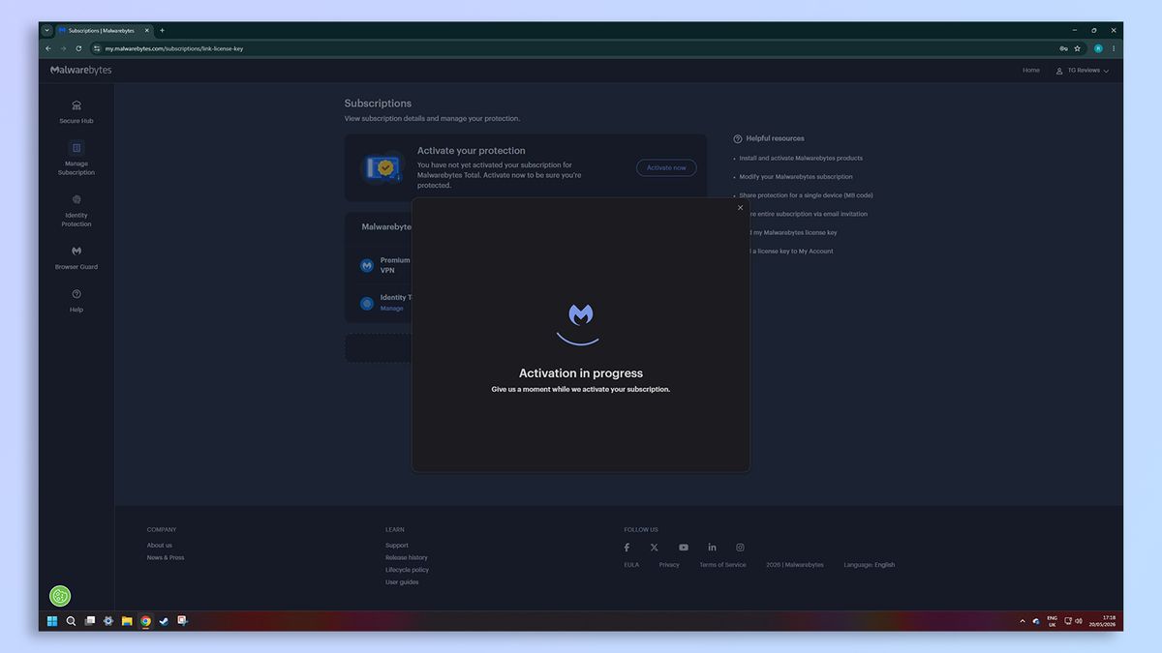Image resolution: width=1162 pixels, height=653 pixels.
Task: Open the Chrome three-dot menu
Action: (x=1114, y=48)
